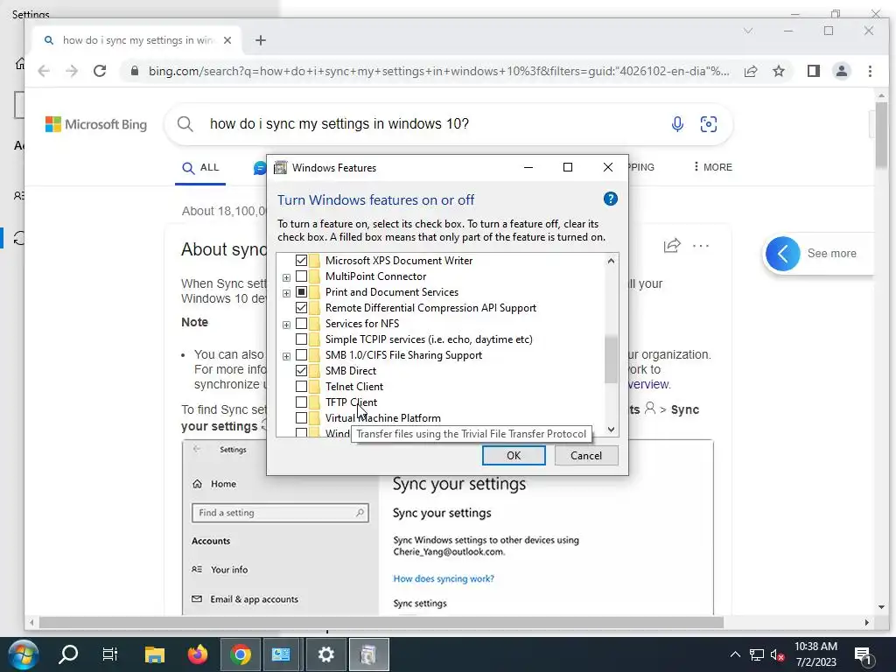Image resolution: width=896 pixels, height=672 pixels.
Task: Click the Bing search magnifier icon
Action: click(x=185, y=124)
